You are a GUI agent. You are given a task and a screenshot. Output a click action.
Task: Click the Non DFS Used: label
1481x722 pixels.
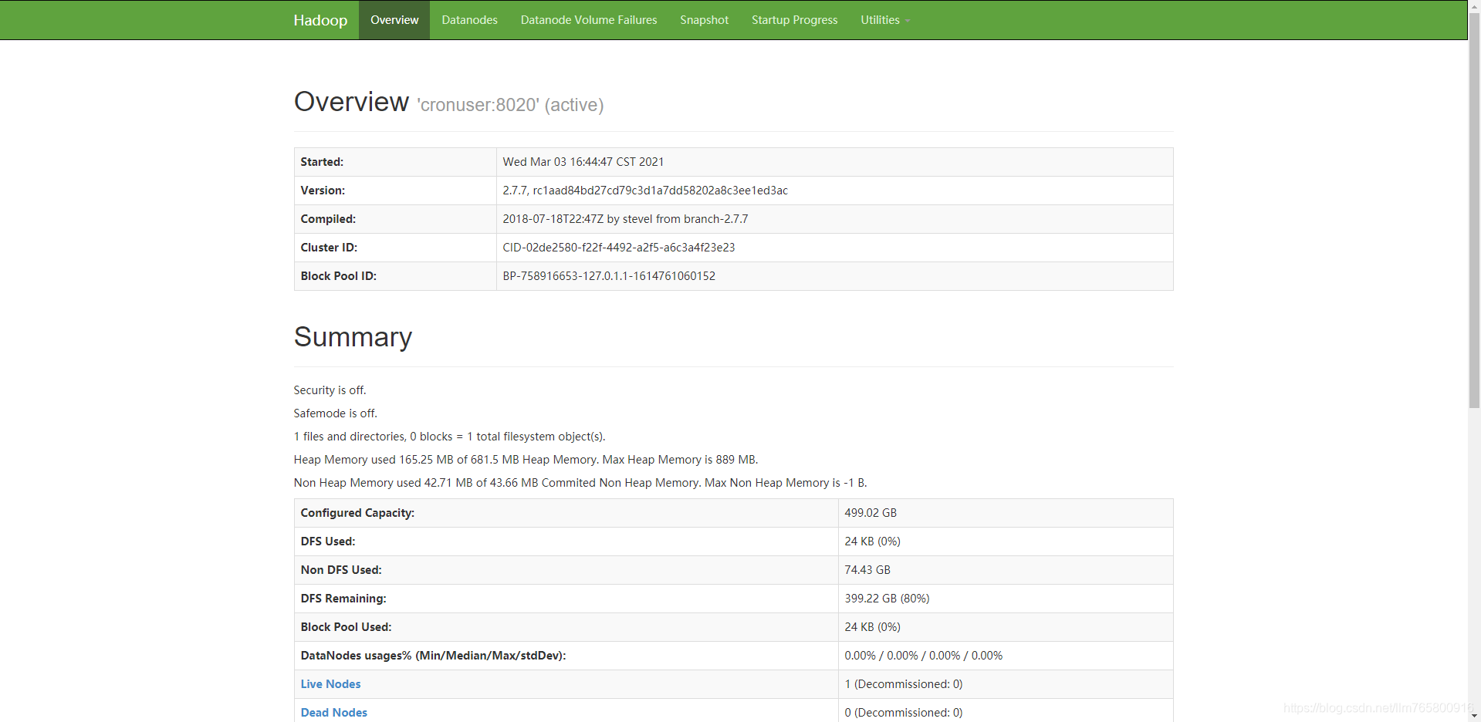click(341, 570)
